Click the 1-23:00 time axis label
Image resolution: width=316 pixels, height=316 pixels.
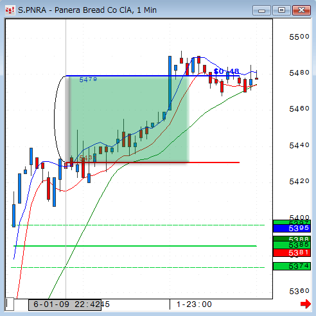tap(194, 304)
